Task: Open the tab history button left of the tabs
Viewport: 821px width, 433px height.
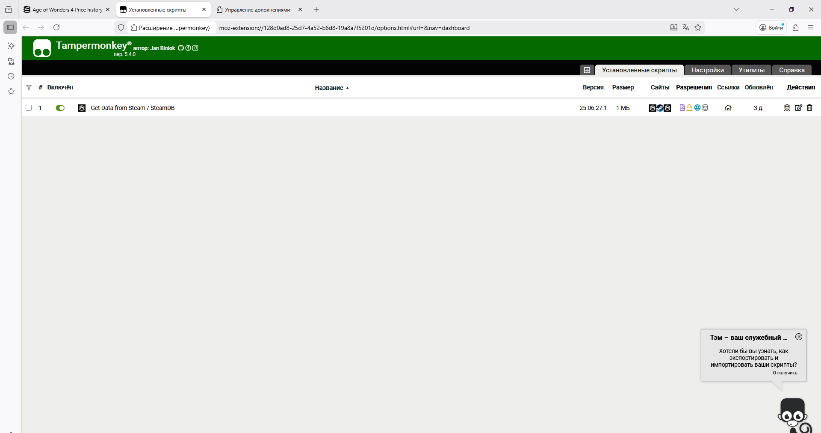Action: coord(9,9)
